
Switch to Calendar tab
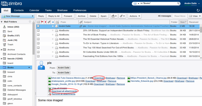tap(34, 10)
